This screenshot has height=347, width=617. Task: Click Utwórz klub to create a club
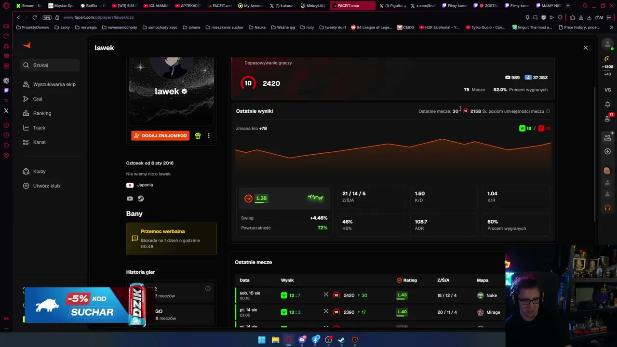point(41,186)
